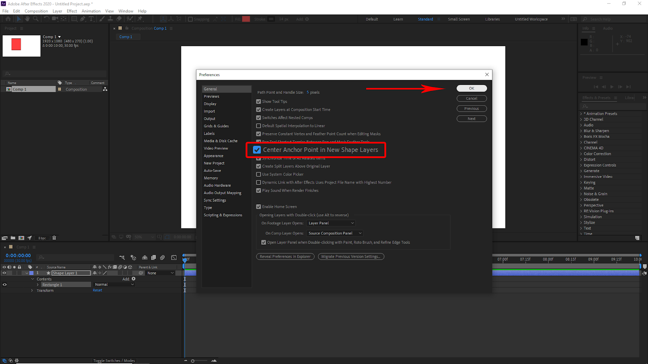Select the Hand tool in the toolbar

tap(27, 19)
